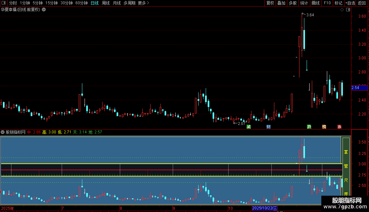369x212 pixels.
Task: Click the 低: 2.71 indicator value
Action: (x=64, y=132)
